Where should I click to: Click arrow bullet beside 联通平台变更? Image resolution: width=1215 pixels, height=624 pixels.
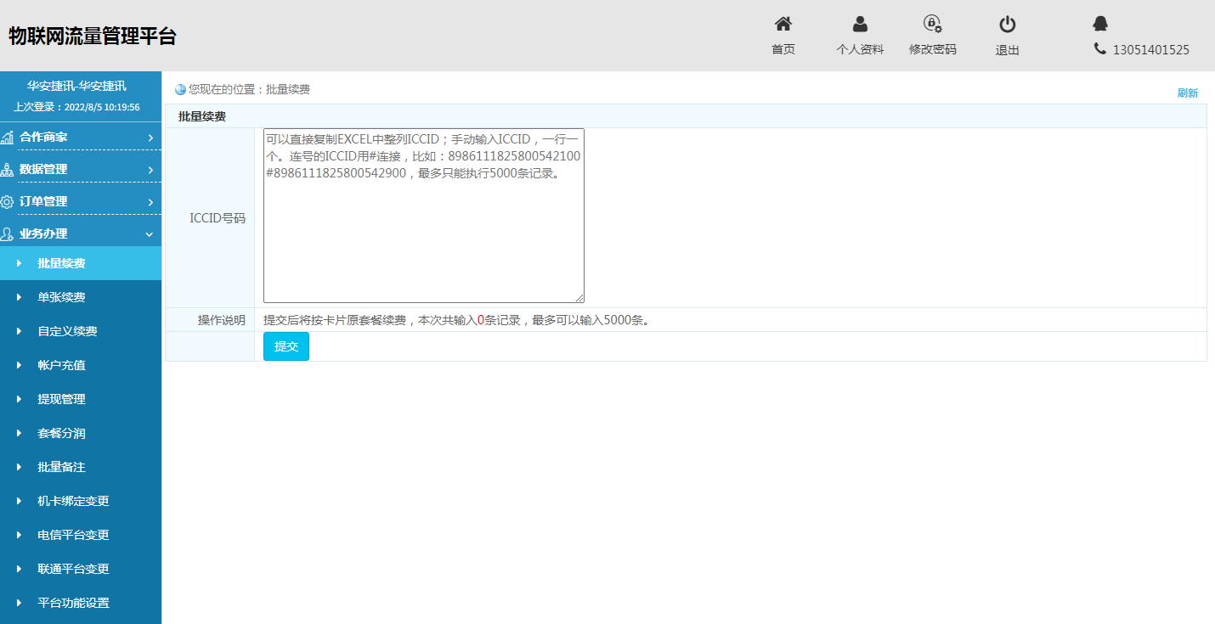(19, 569)
